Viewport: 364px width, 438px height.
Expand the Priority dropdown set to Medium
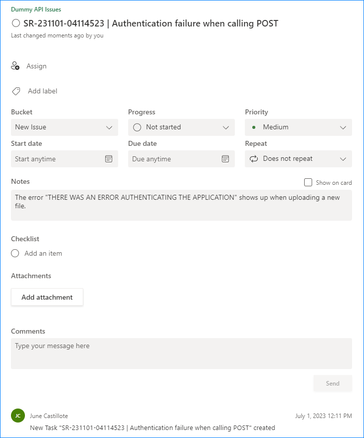(x=298, y=127)
